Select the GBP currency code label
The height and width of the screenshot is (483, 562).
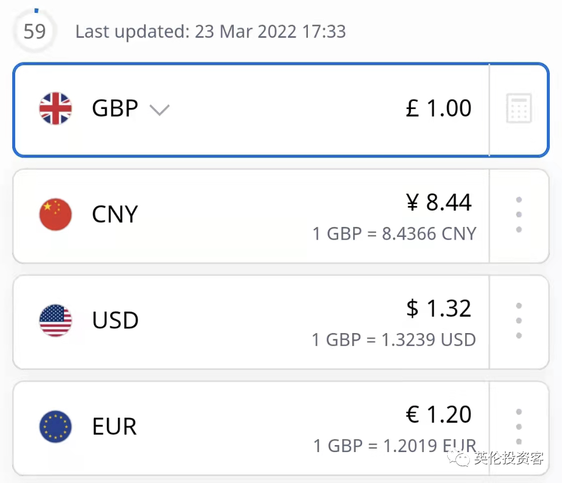[x=115, y=108]
